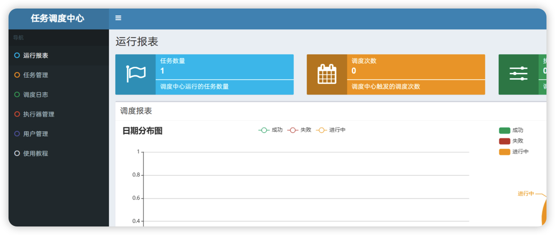This screenshot has height=235, width=555.
Task: Click the 调度报表 panel header
Action: (x=136, y=111)
